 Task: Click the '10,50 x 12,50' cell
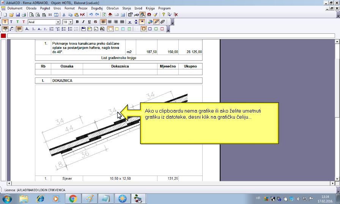tap(120, 179)
